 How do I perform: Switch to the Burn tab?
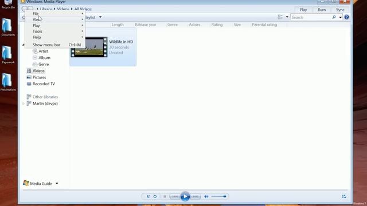click(x=322, y=10)
